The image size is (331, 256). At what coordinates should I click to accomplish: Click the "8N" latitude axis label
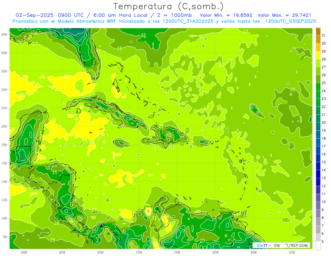[5, 237]
